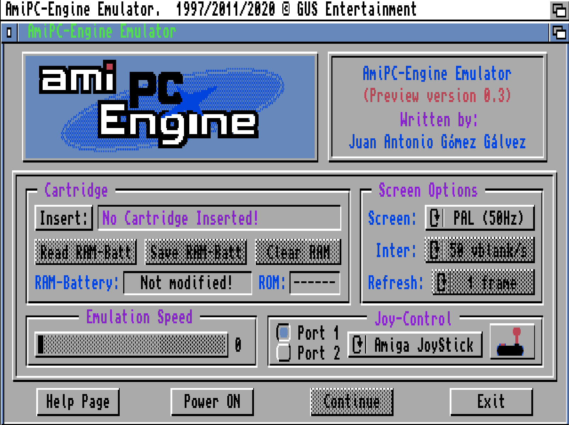
Task: Click the AmiPC Engine logo image
Action: [x=170, y=107]
